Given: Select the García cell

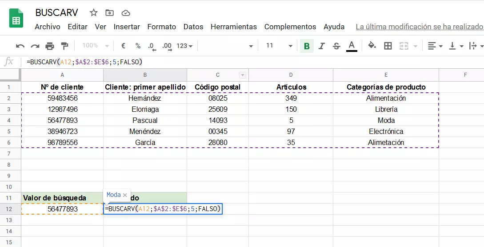Looking at the screenshot, I should click(x=145, y=143).
